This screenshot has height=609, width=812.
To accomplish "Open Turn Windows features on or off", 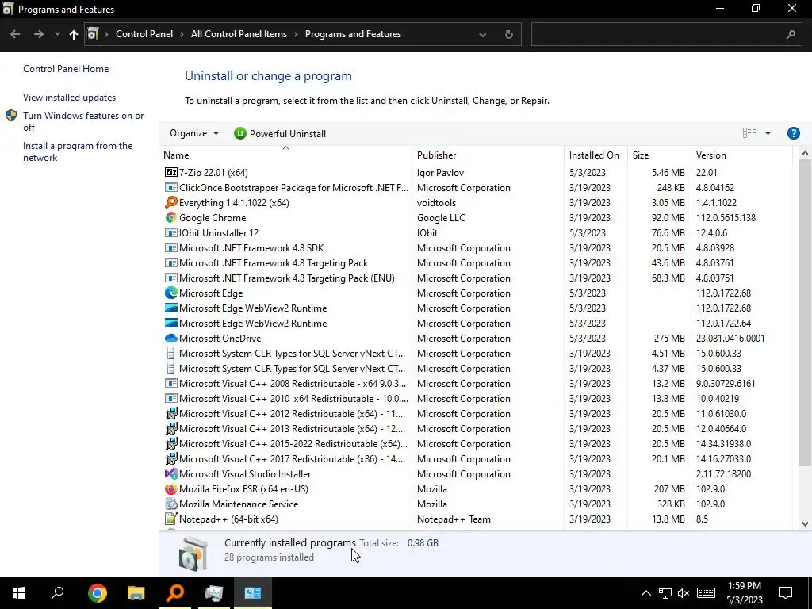I will tap(83, 121).
